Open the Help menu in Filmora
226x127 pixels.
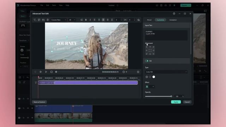pos(67,5)
